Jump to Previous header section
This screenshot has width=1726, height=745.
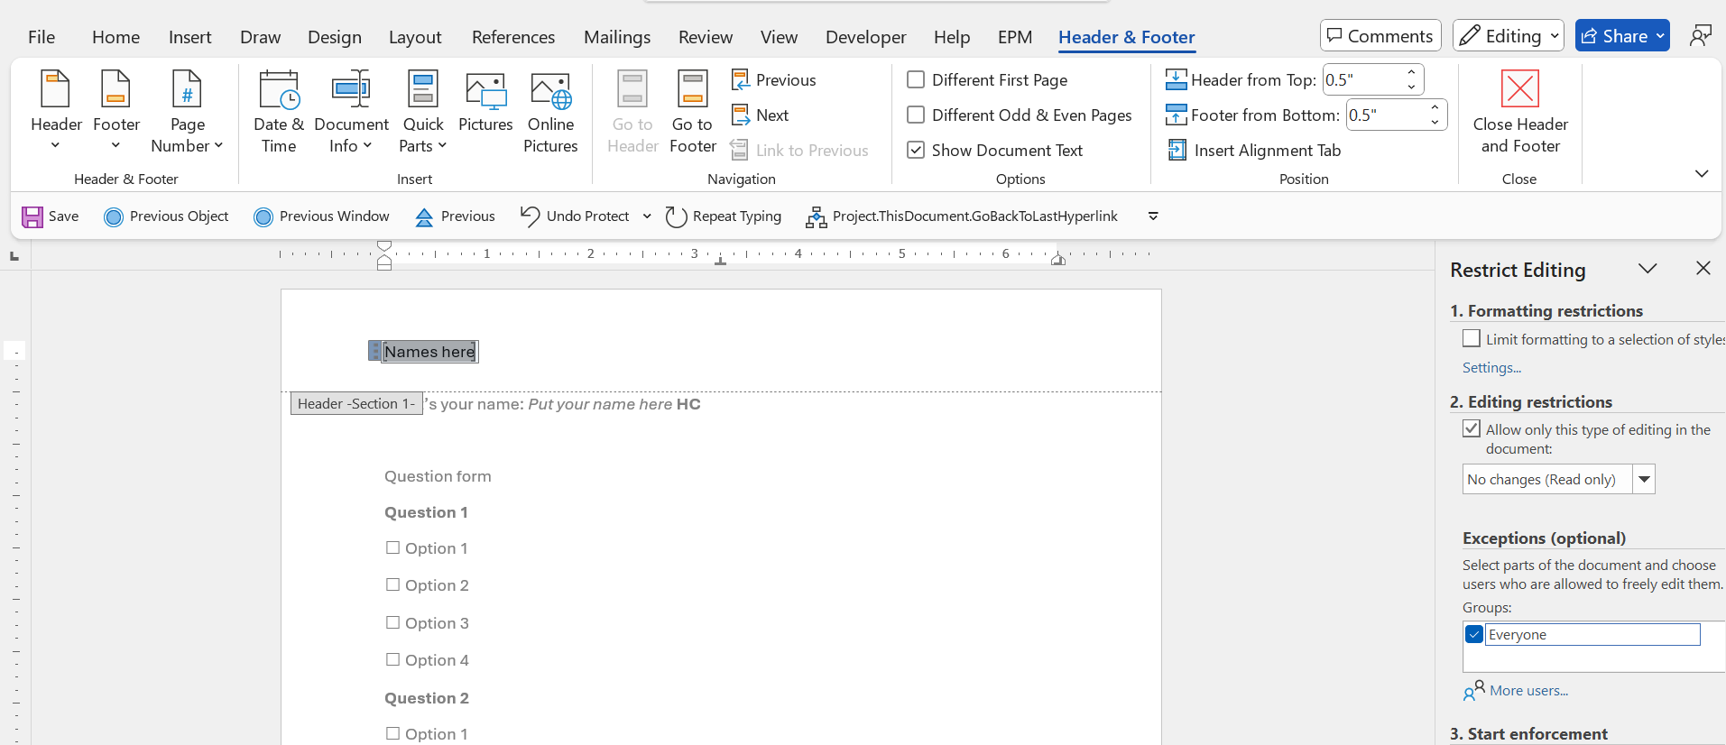[774, 79]
